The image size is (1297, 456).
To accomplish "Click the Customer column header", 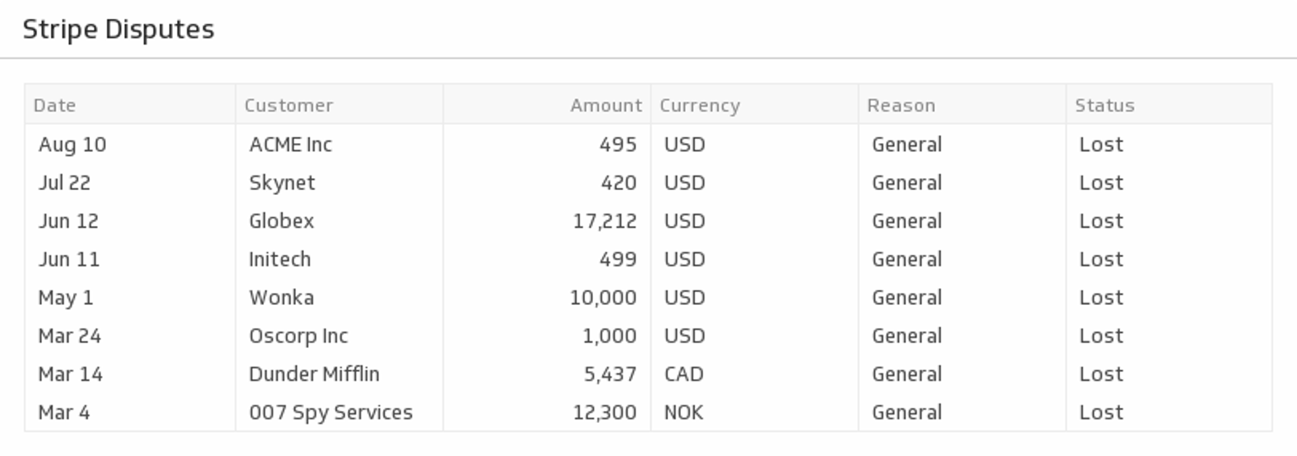I will (x=288, y=105).
